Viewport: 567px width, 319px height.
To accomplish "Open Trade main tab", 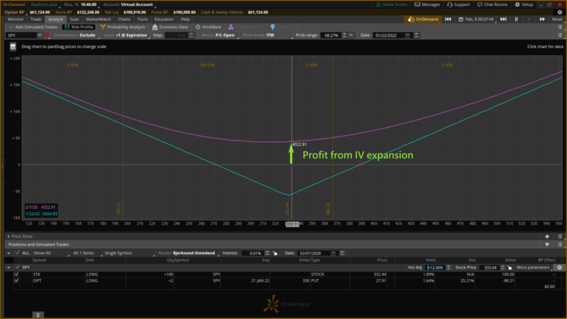I will pyautogui.click(x=36, y=19).
